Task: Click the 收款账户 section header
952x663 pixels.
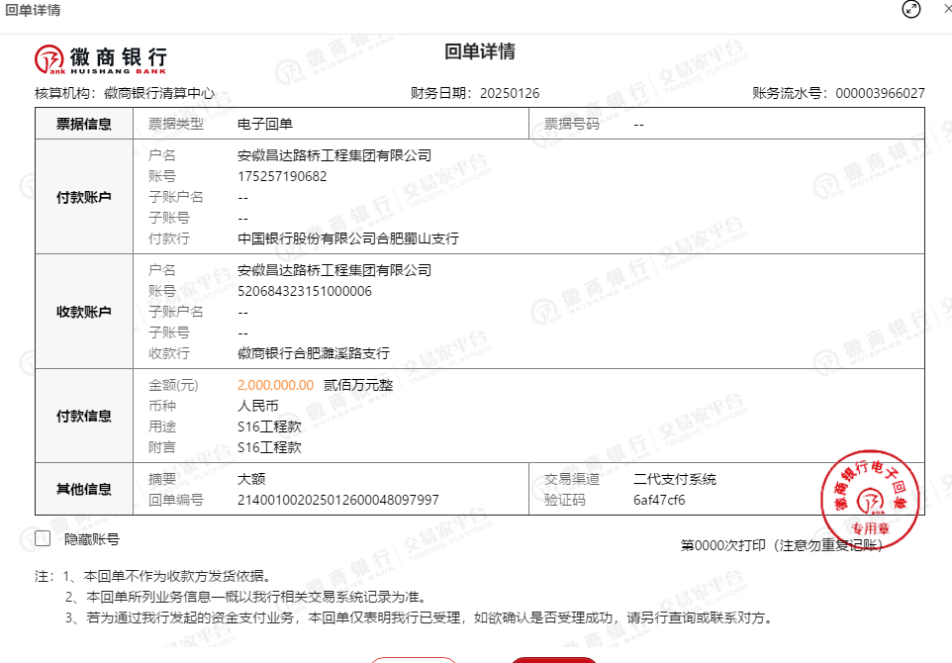Action: pyautogui.click(x=84, y=312)
